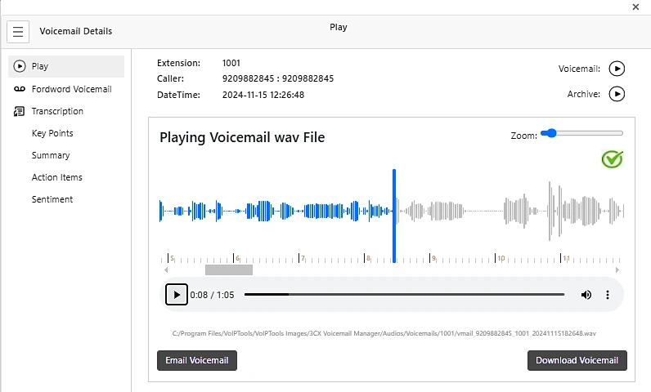Click the waveform scroll left arrow
Screen dimensions: 651x392
point(166,269)
